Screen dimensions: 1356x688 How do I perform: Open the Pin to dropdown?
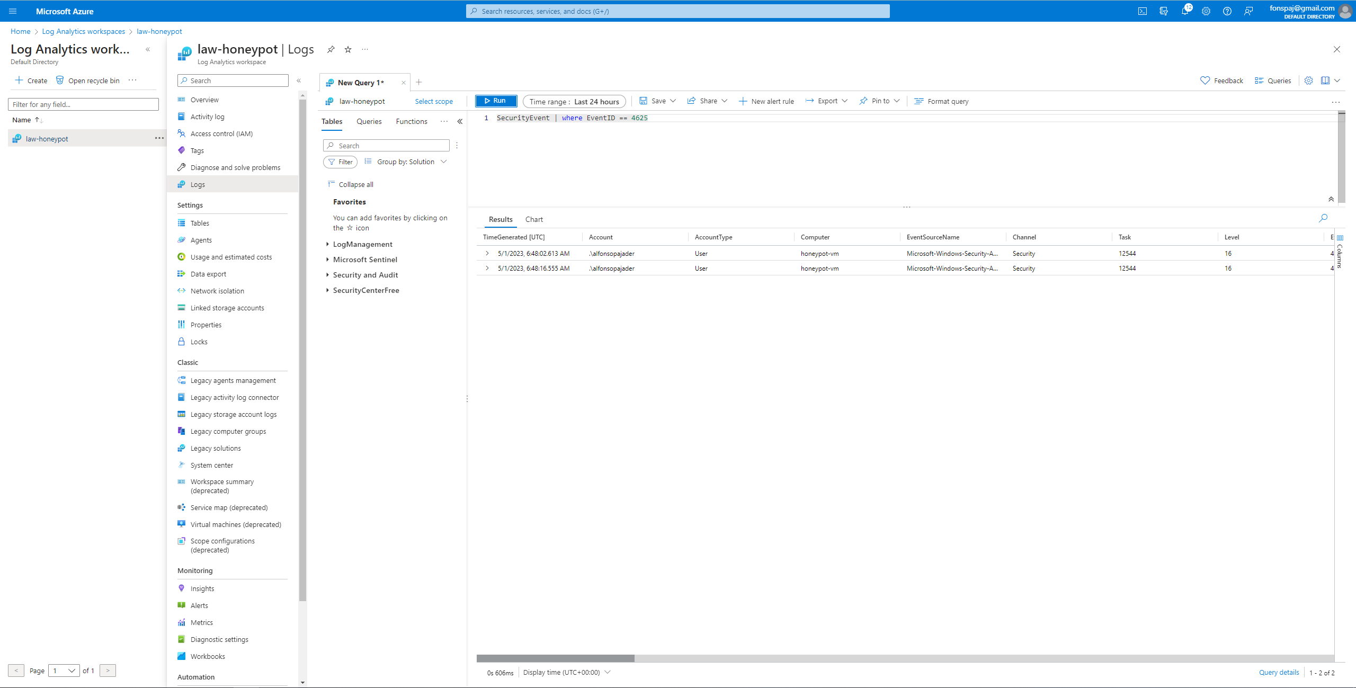coord(879,101)
